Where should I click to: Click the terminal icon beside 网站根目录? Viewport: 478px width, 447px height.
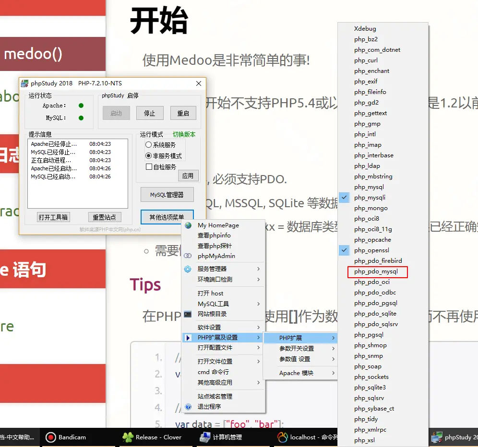188,314
